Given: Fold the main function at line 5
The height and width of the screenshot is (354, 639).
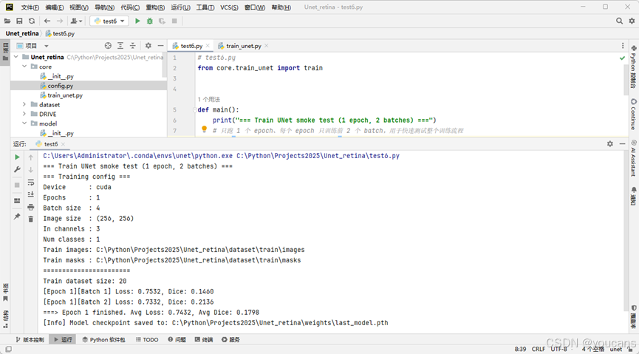Looking at the screenshot, I should tap(195, 109).
